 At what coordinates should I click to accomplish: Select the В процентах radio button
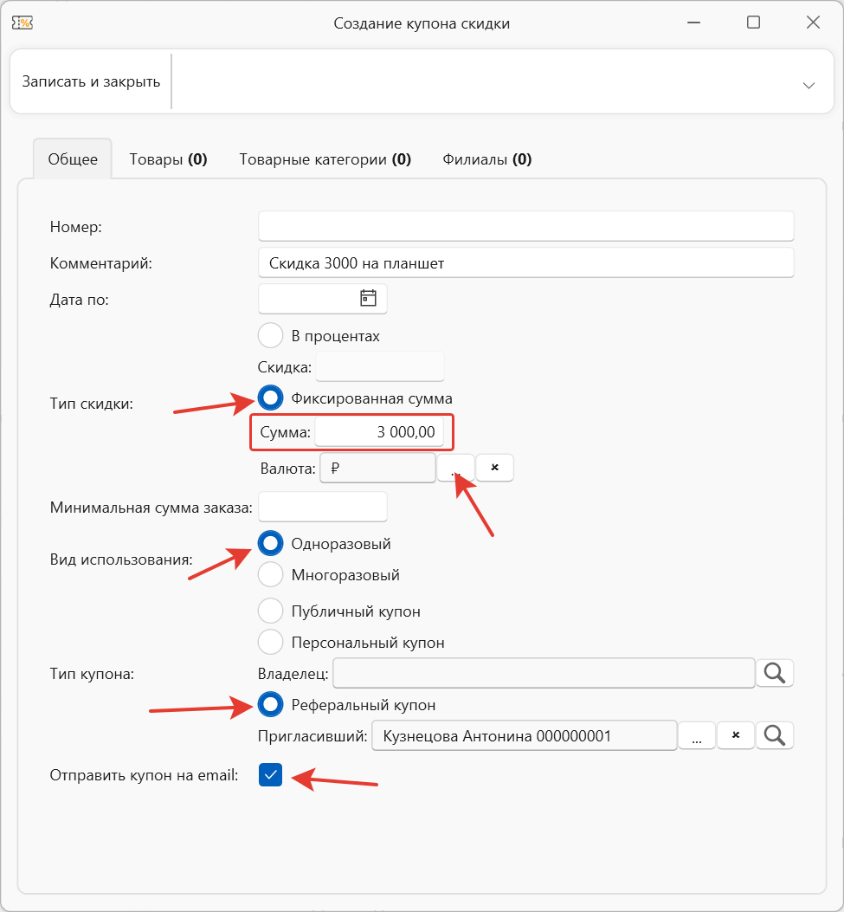point(271,336)
